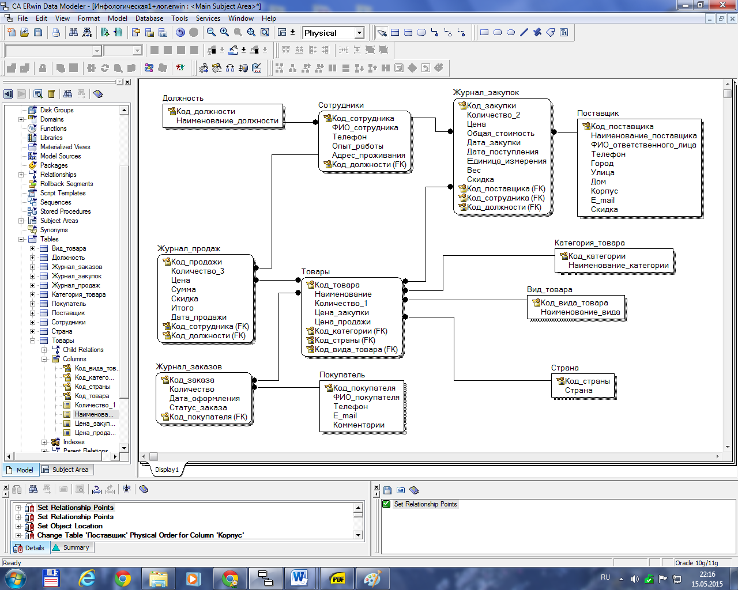Screen dimensions: 738x590
Task: Open the empty font name dropdown
Action: tap(97, 51)
